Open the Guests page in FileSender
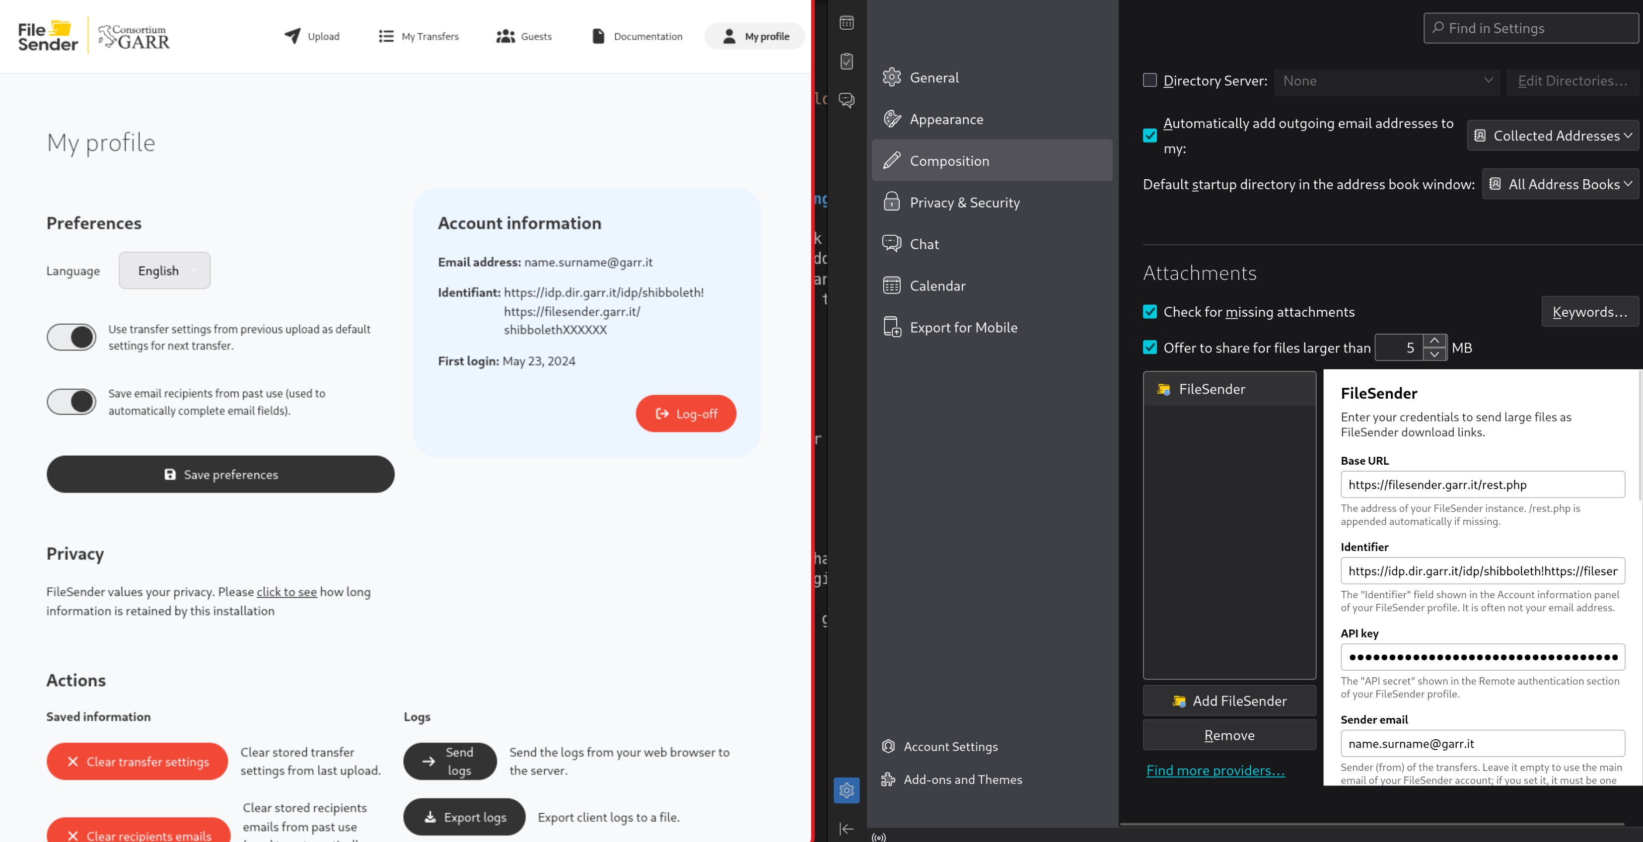 coord(524,36)
